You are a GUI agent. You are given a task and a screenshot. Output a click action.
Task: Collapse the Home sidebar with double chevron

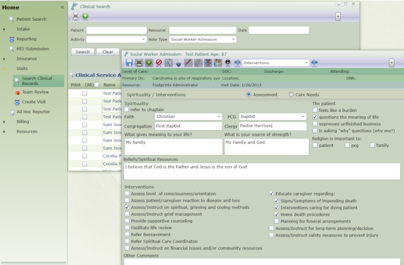click(x=63, y=7)
